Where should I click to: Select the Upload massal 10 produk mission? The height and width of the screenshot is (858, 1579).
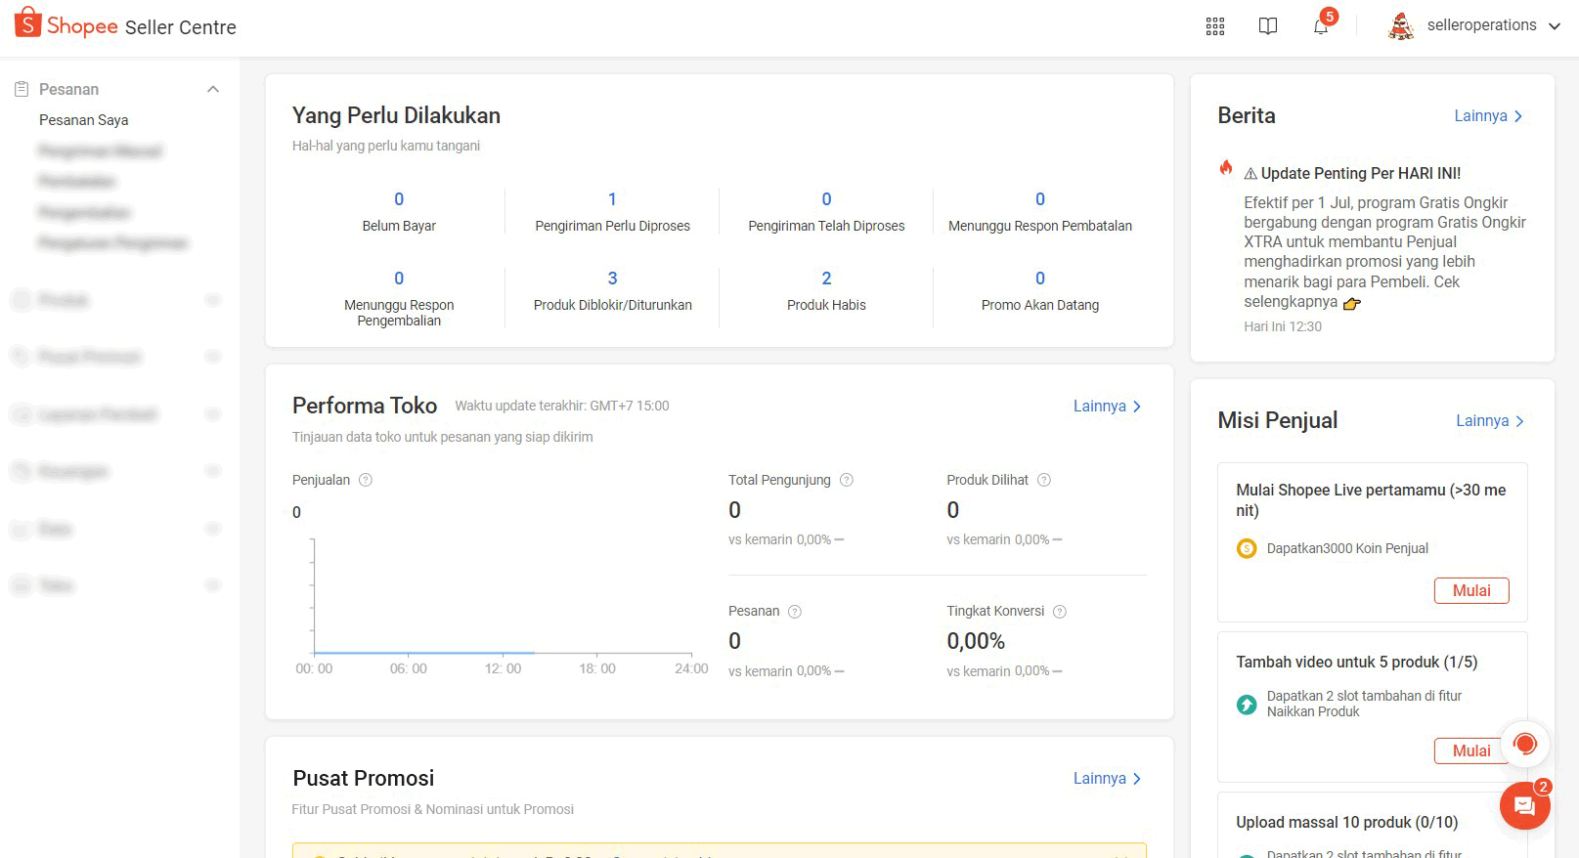(x=1346, y=822)
